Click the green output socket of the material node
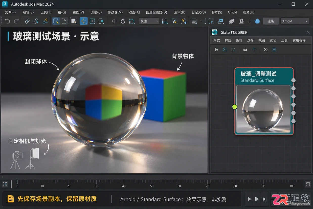Screen dimensions: 313x209 [x=235, y=107]
